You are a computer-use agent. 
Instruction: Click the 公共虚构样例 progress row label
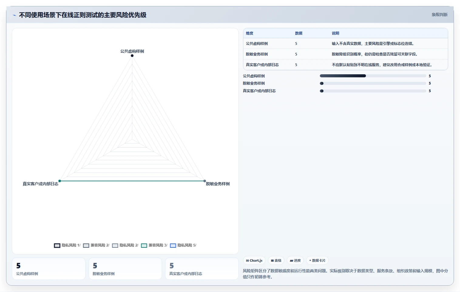click(x=254, y=76)
